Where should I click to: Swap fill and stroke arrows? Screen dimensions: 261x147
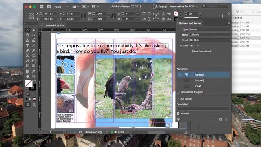tap(35, 81)
